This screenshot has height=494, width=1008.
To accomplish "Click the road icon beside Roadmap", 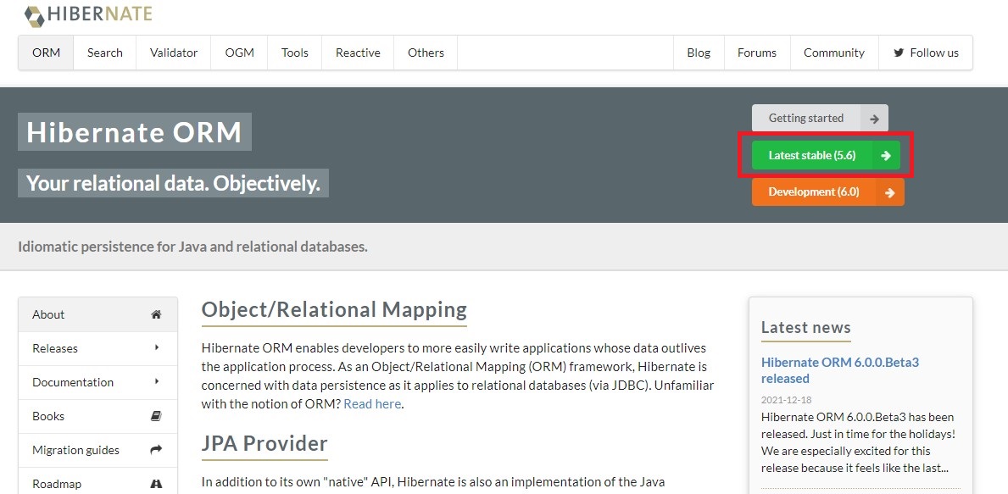I will [156, 484].
